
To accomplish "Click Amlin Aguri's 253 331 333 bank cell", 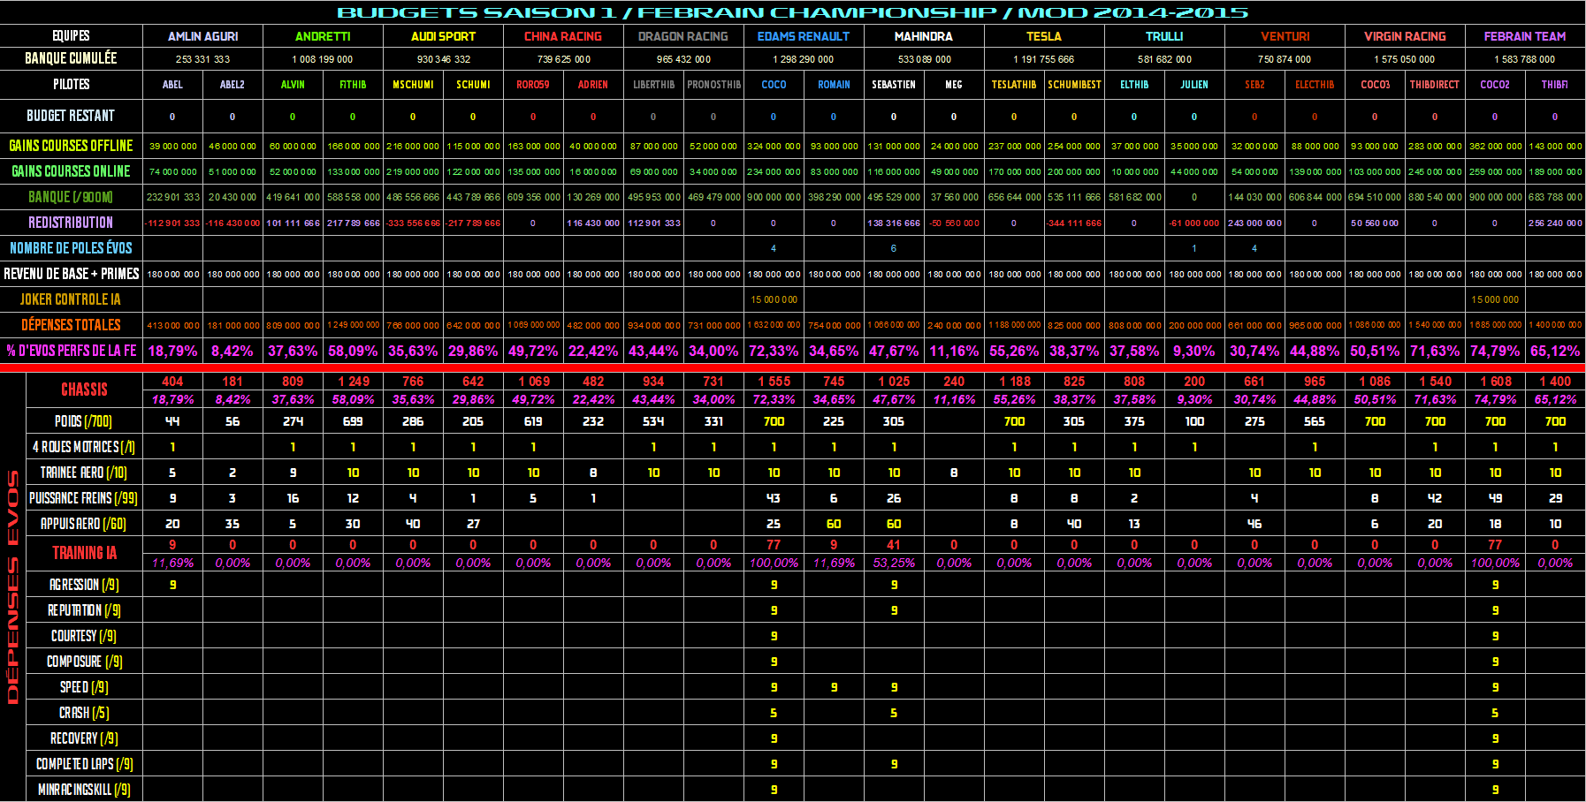I will [x=202, y=59].
